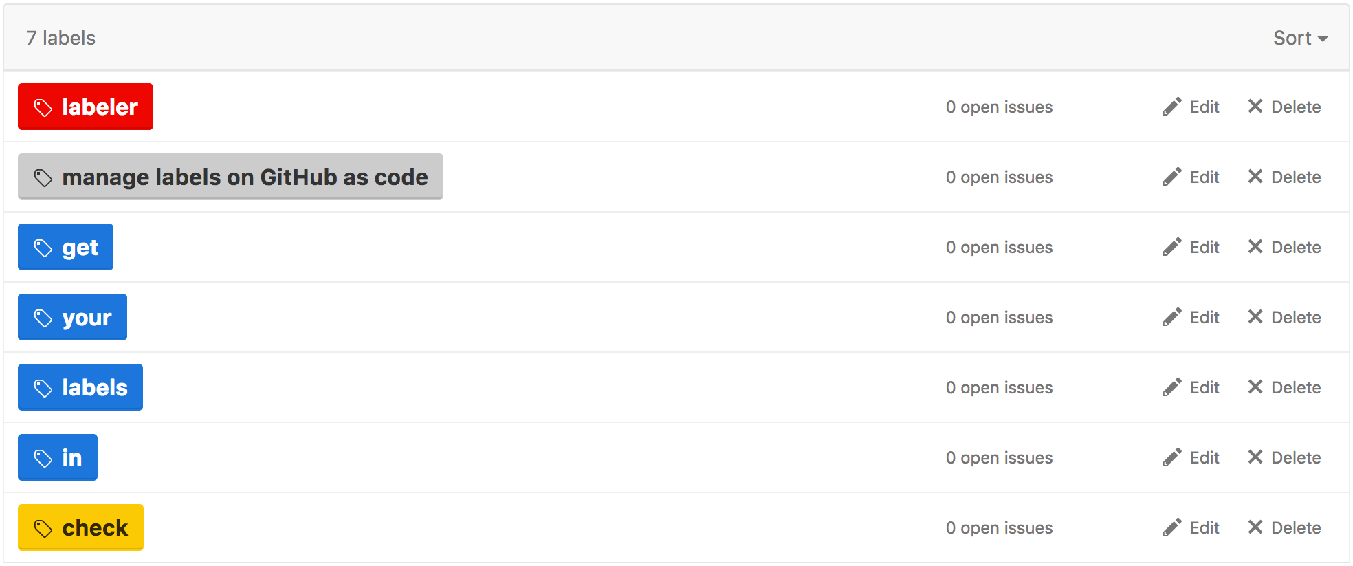Open the blue 'labels' label
This screenshot has width=1353, height=566.
tap(80, 387)
